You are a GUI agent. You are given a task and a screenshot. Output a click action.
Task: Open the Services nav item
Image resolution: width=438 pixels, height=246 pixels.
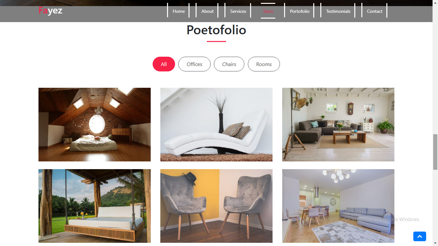pyautogui.click(x=238, y=11)
